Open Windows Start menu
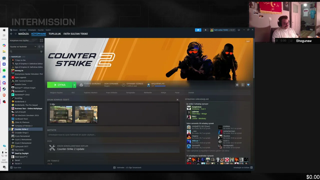This screenshot has width=320, height=180. pos(4,30)
